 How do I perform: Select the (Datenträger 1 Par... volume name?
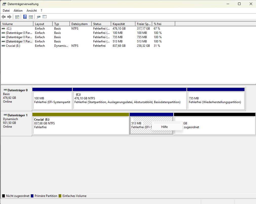click(19, 41)
